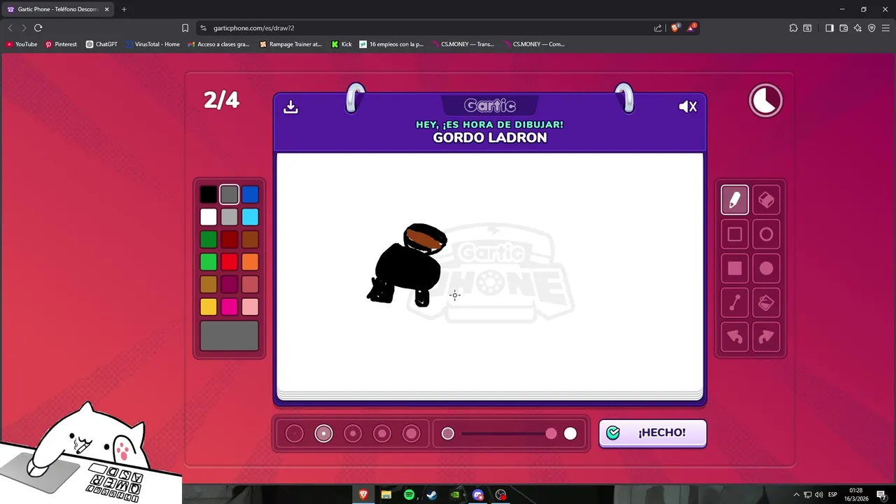
Task: Pick the cyan color swatch
Action: click(x=250, y=217)
